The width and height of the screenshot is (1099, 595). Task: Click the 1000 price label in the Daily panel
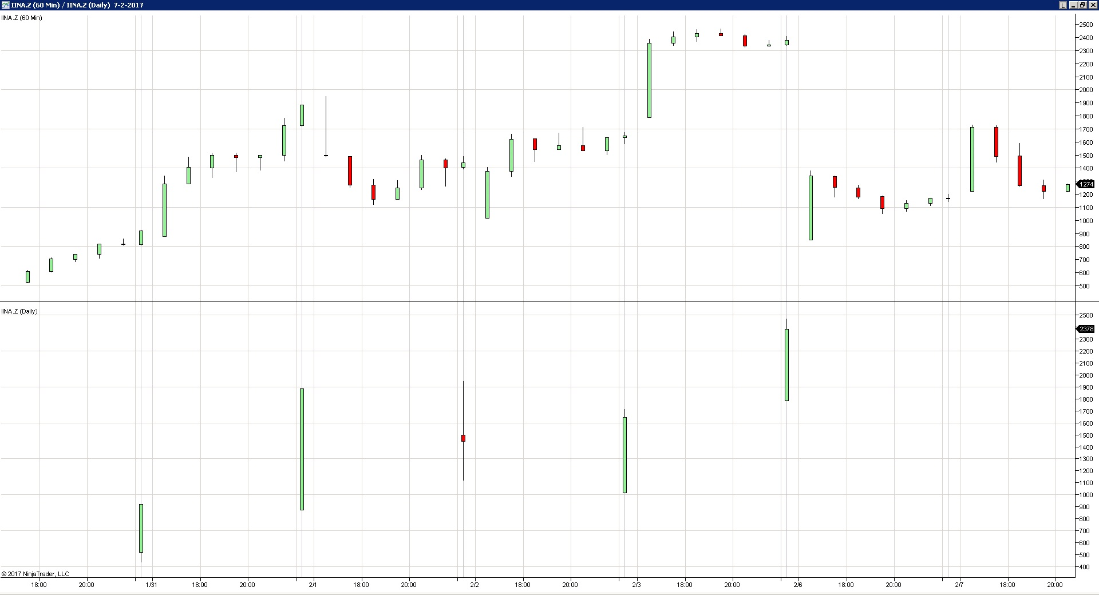coord(1086,495)
